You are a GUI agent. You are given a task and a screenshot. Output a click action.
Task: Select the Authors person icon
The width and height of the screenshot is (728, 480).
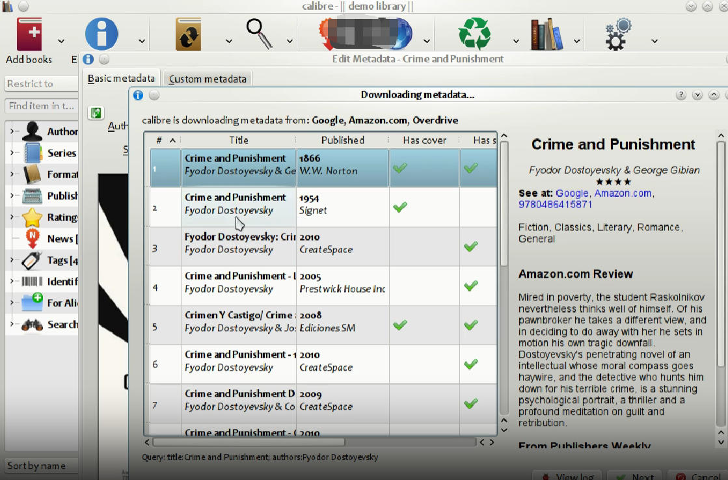point(32,131)
